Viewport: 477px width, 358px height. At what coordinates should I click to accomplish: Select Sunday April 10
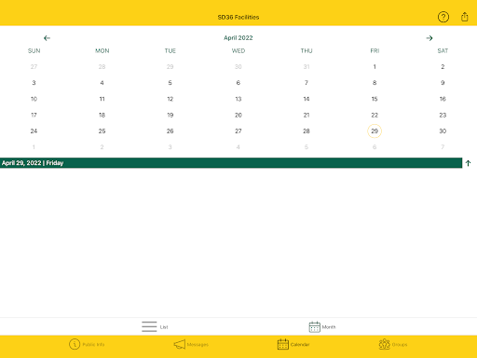[x=34, y=99]
